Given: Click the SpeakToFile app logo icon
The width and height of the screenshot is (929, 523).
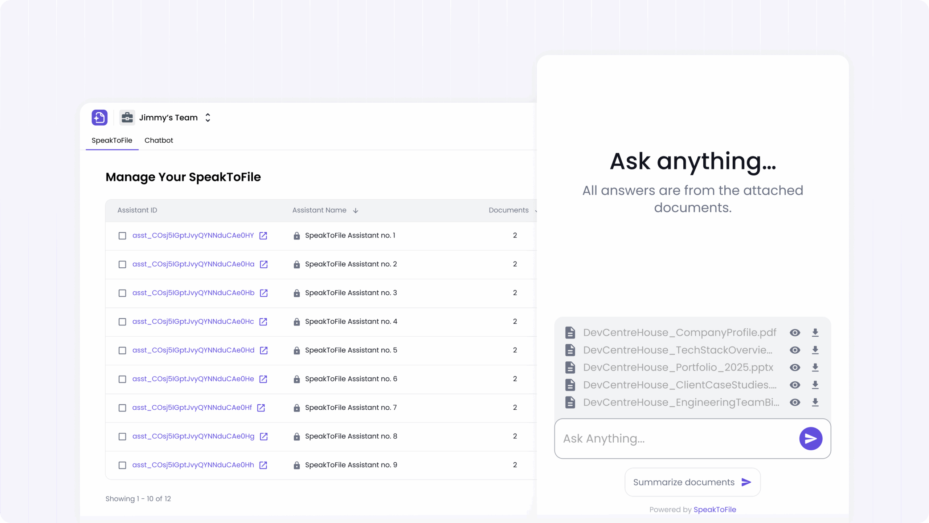Looking at the screenshot, I should tap(99, 118).
